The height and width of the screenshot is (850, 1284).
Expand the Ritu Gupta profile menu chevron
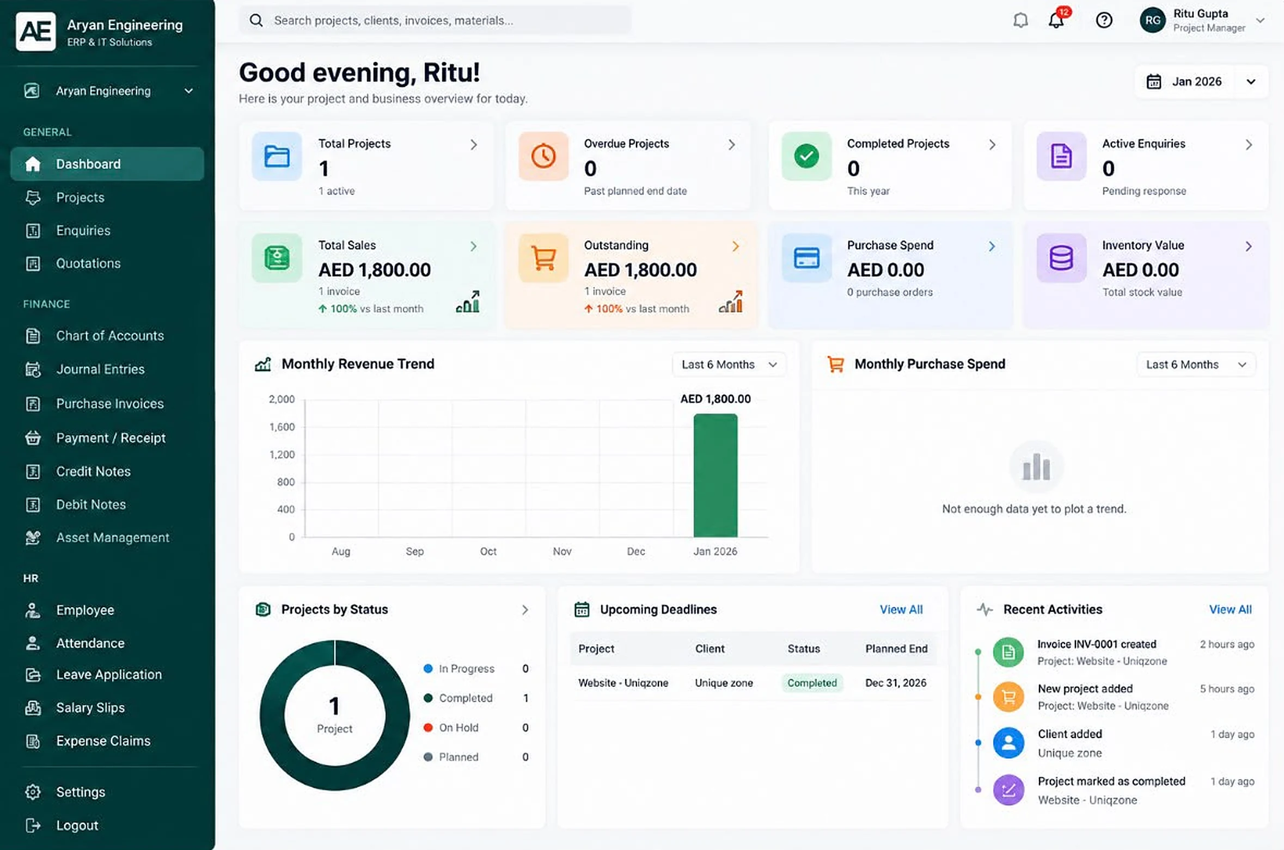point(1260,21)
